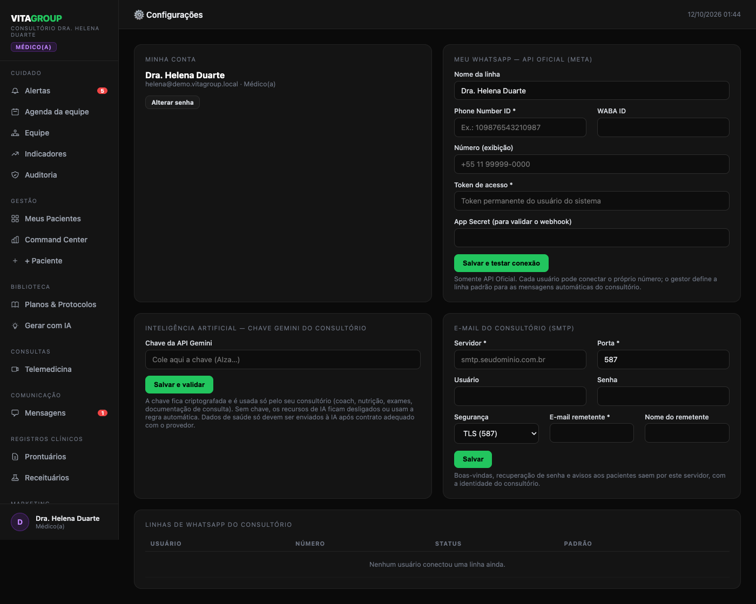Click Salvar e testar conexão
The width and height of the screenshot is (756, 604).
501,263
